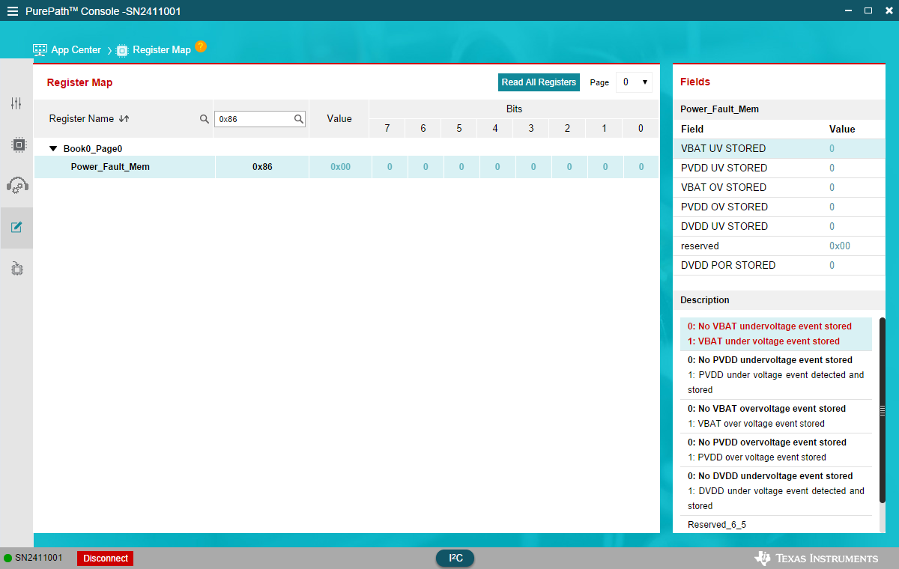Toggle bit 4 of Power_Fault_Mem
This screenshot has width=899, height=569.
(497, 167)
